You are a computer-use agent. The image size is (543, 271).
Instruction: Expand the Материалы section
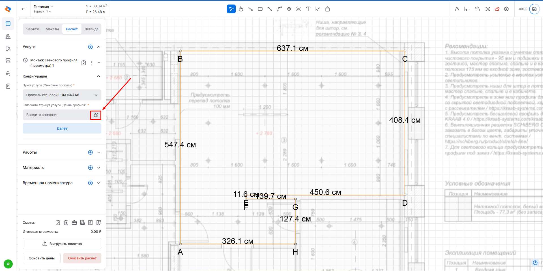point(98,168)
